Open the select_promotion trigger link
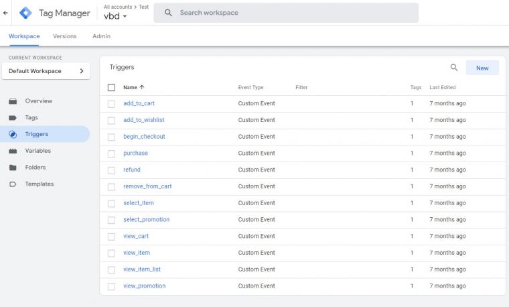The width and height of the screenshot is (509, 307). pos(147,219)
